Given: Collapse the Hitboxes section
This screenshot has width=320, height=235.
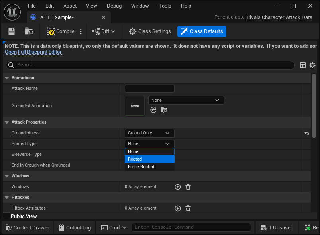Looking at the screenshot, I should pos(7,198).
